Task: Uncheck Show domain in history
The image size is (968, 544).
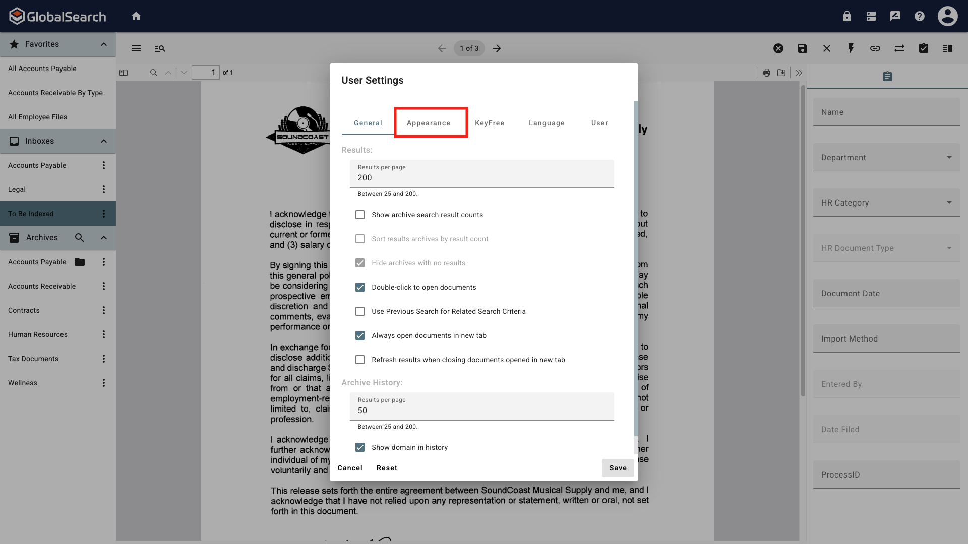Action: tap(360, 447)
